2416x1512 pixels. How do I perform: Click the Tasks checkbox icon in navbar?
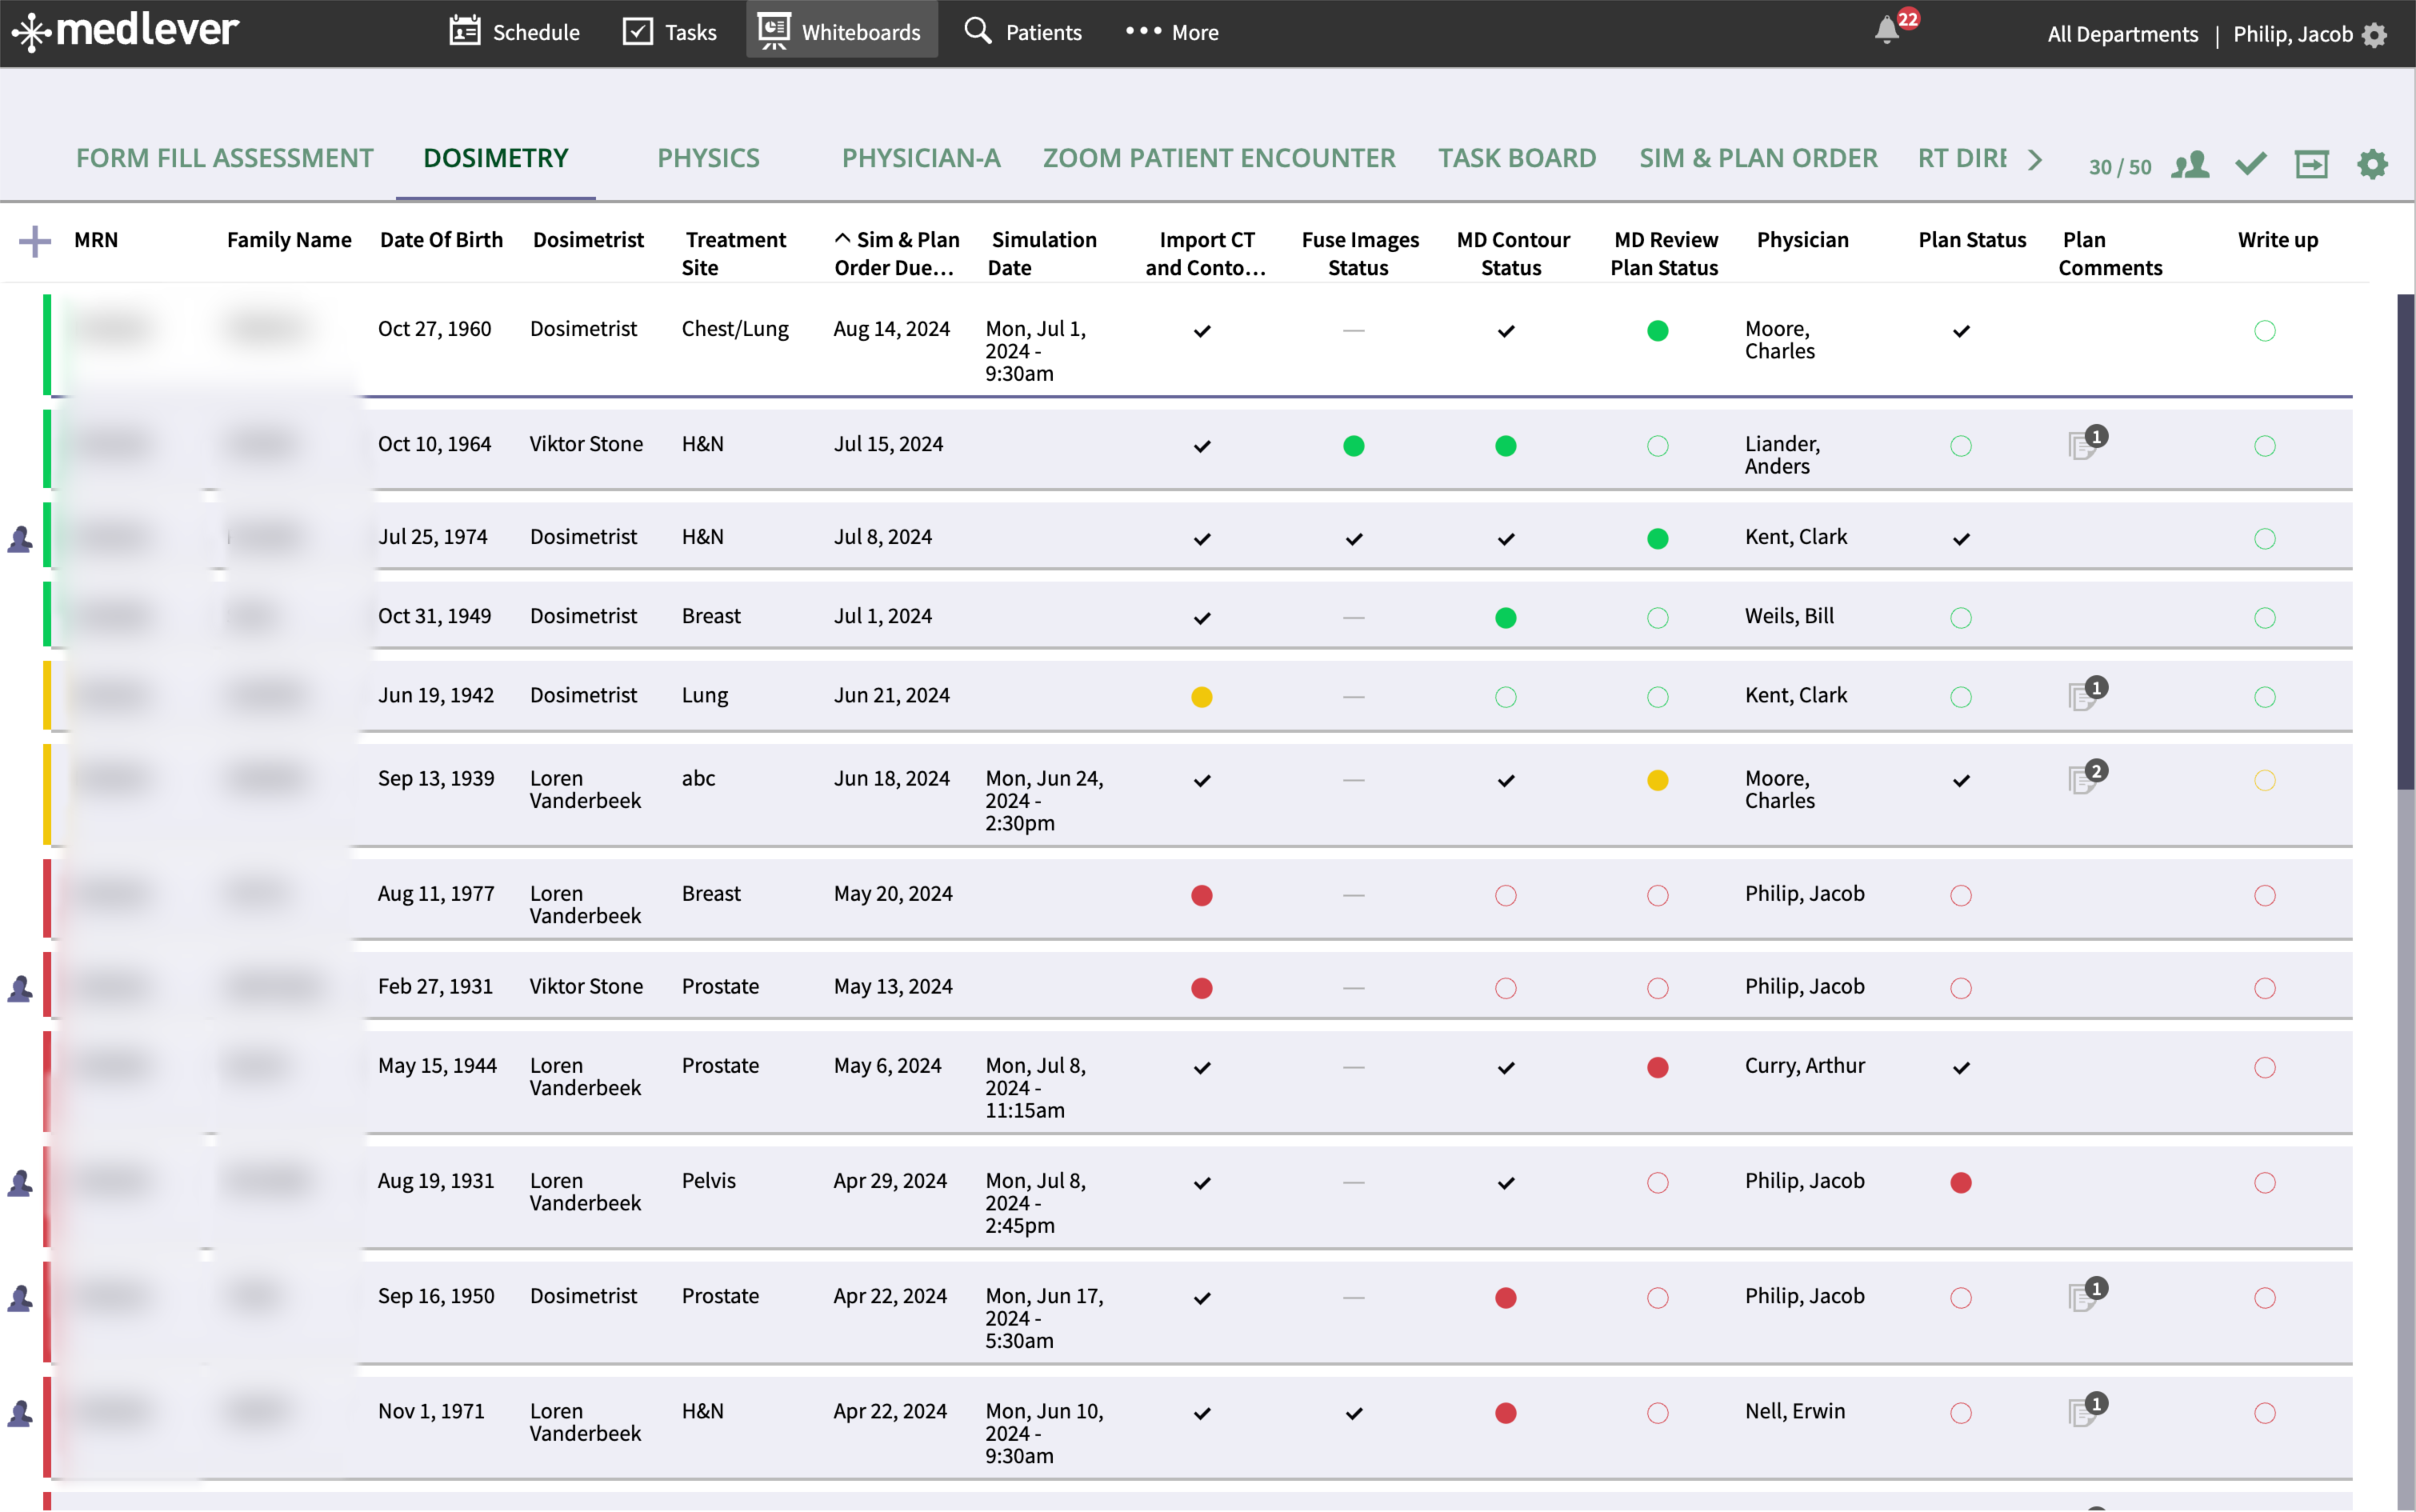tap(638, 32)
